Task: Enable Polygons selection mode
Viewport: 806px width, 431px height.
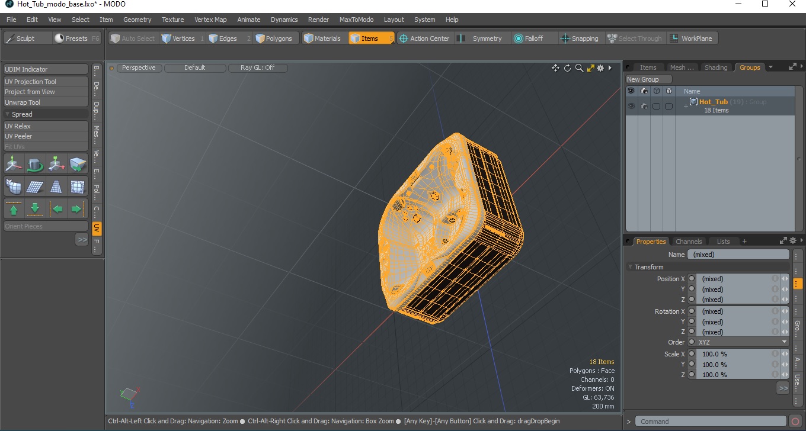Action: point(274,38)
